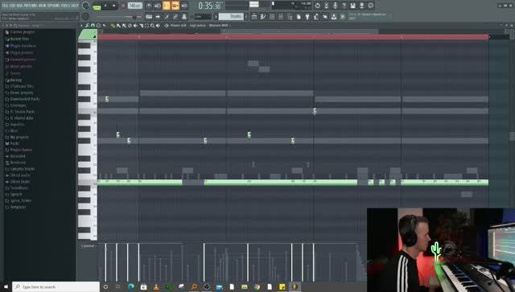This screenshot has width=515, height=292.
Task: Open the piano roll wrench Tools menu
Action: point(87,25)
